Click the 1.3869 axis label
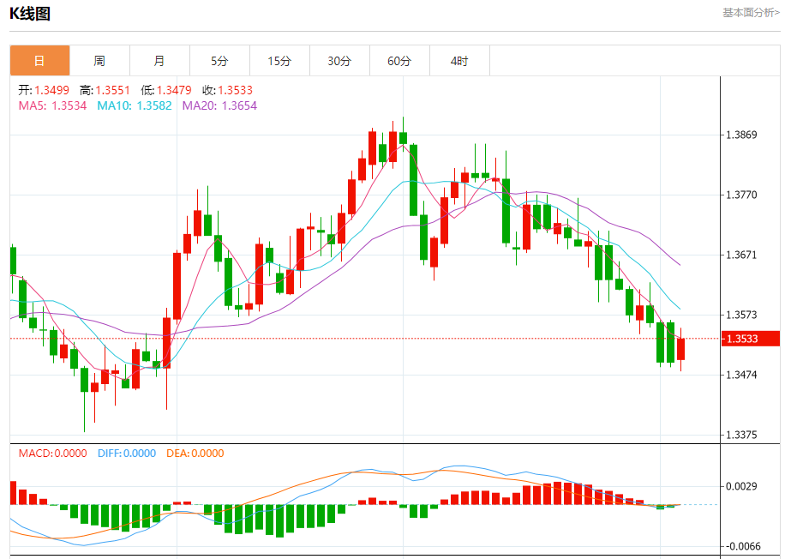Viewport: 785px width, 559px height. click(x=742, y=135)
